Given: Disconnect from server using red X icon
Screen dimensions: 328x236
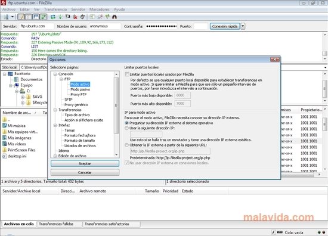Looking at the screenshot, I should (x=75, y=17).
